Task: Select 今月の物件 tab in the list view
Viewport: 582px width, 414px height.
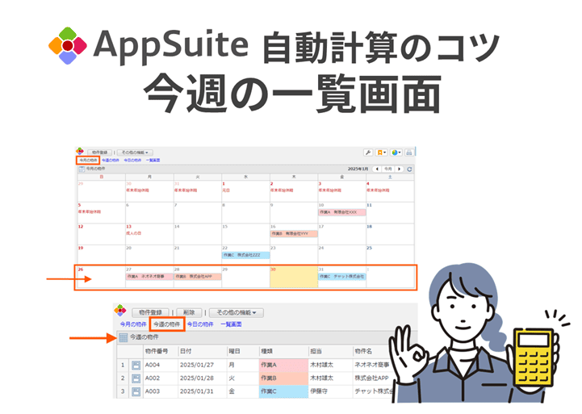Action: click(133, 324)
